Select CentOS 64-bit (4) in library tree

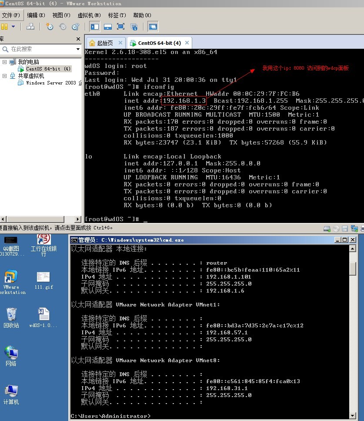48,69
